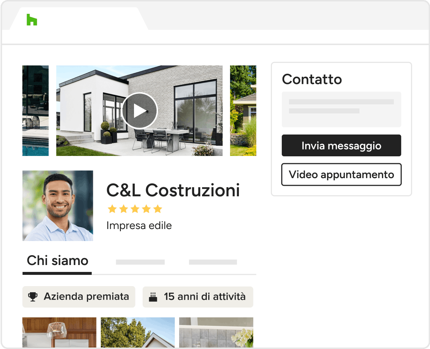This screenshot has height=349, width=430.
Task: Select the Chi siamo tab
Action: click(x=57, y=261)
